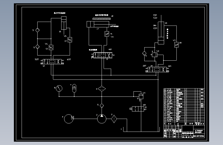Viewport: 223px width, 145px height.
Task: Select the gripper cylinder numbered 15
Action: tap(64, 23)
